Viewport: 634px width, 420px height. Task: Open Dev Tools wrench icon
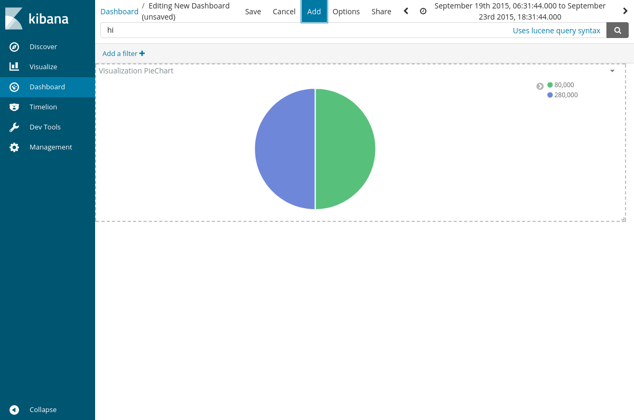(14, 127)
